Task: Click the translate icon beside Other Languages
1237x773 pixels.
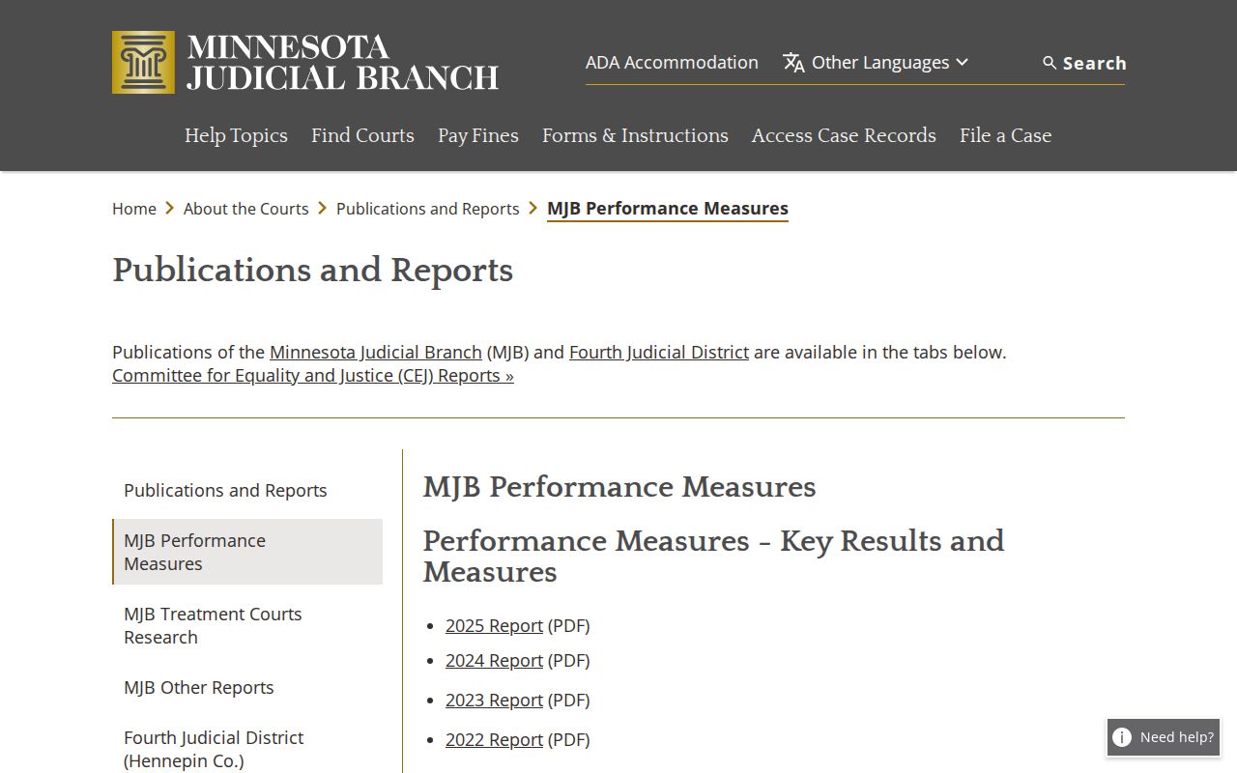Action: (793, 63)
